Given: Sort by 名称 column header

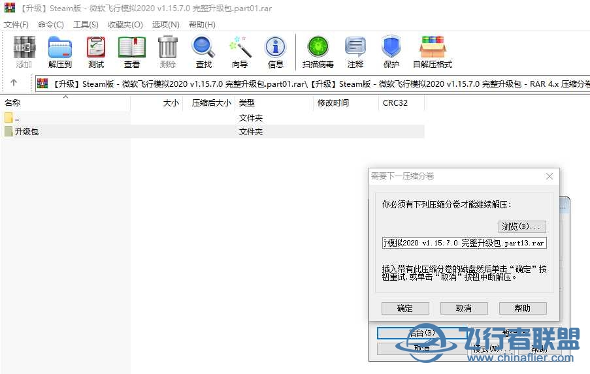Looking at the screenshot, I should (x=65, y=102).
